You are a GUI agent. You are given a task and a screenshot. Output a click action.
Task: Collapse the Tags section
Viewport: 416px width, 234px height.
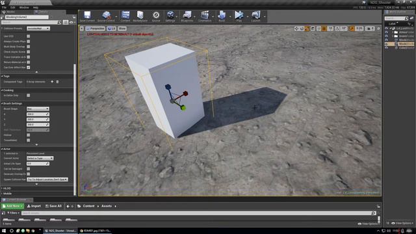coord(2,76)
